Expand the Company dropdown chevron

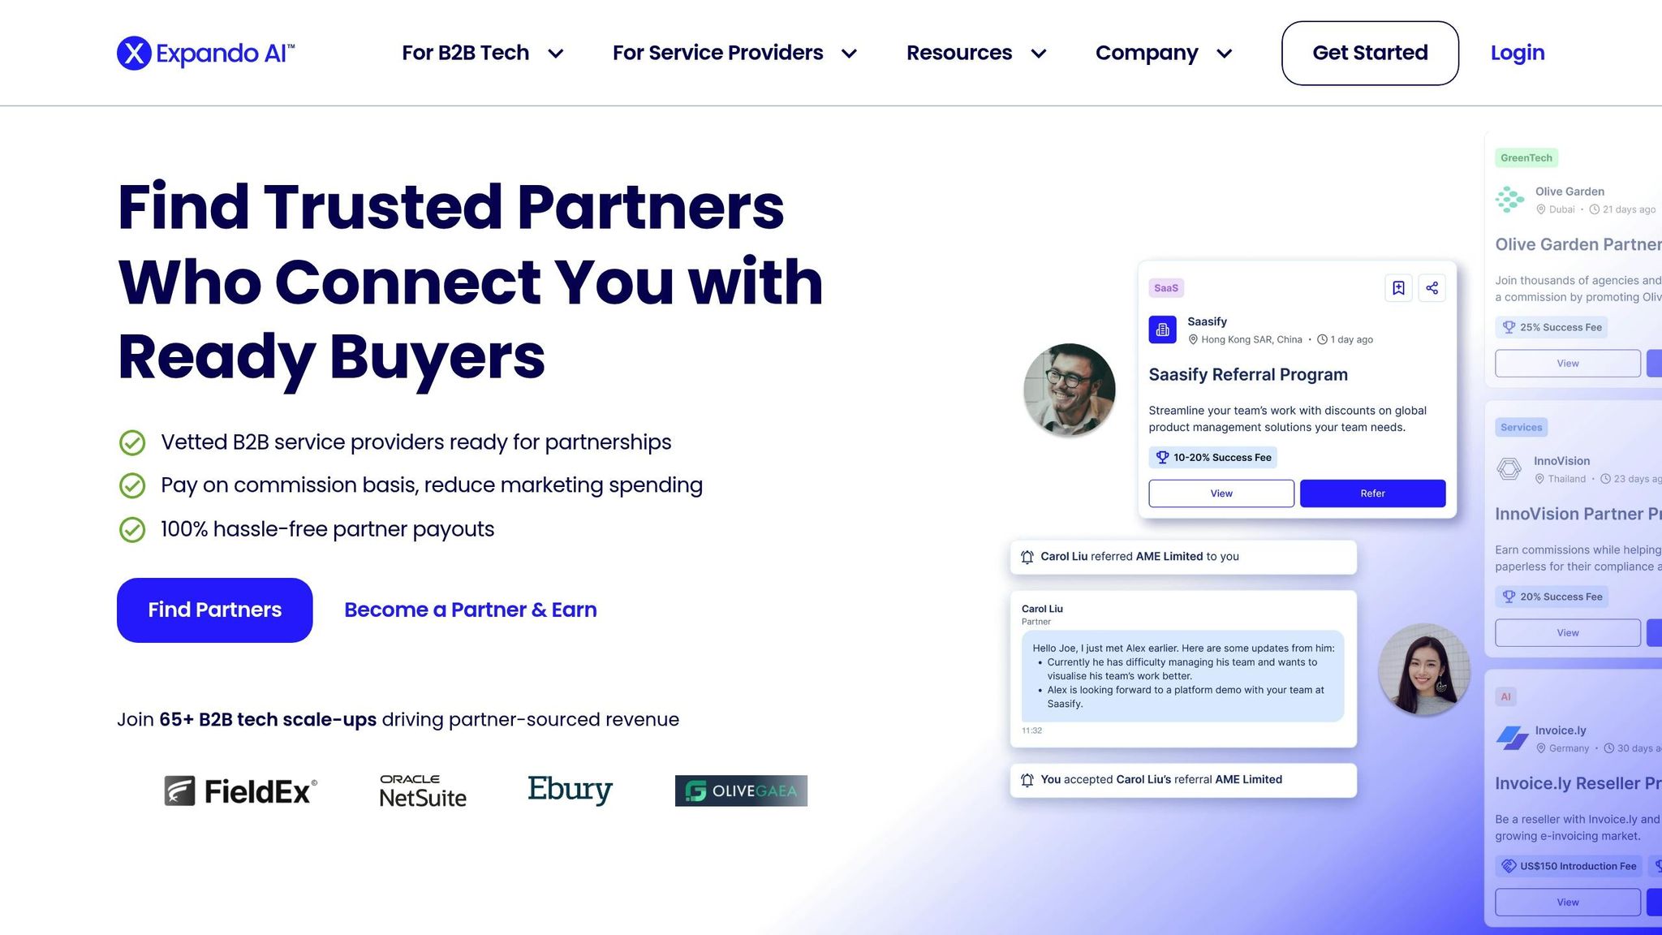pyautogui.click(x=1225, y=54)
